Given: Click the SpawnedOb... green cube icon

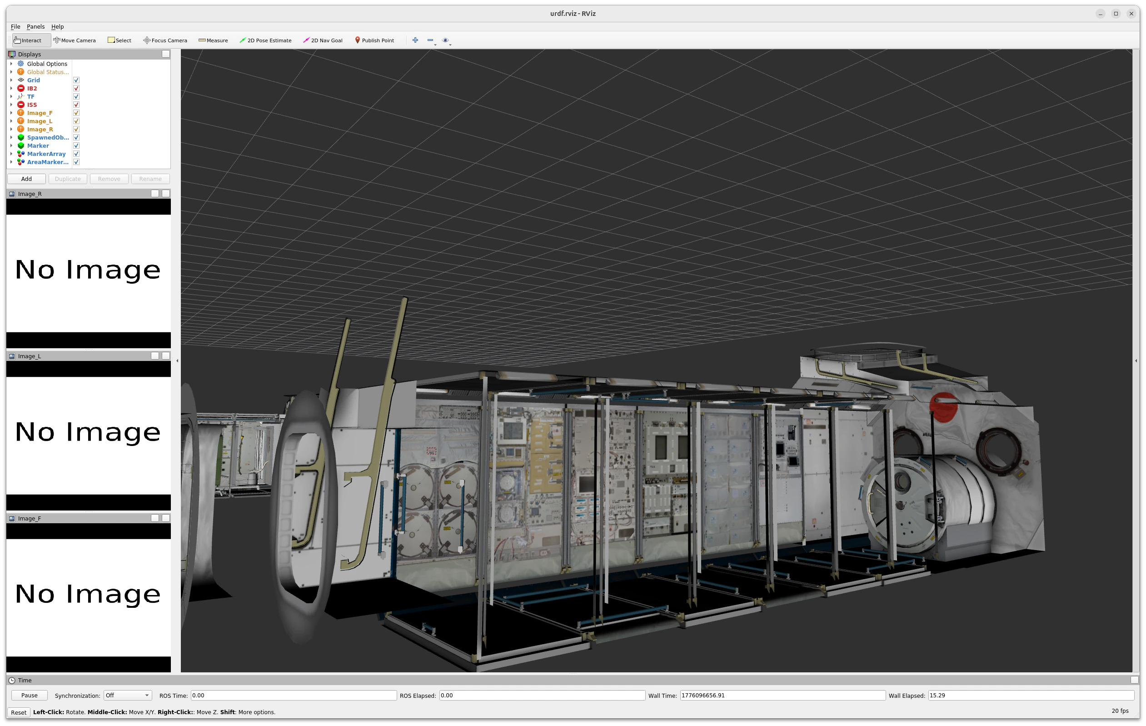Looking at the screenshot, I should (21, 138).
